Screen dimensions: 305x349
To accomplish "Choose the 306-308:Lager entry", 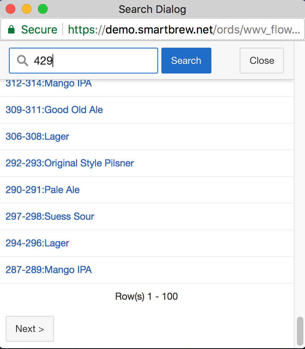I will (x=37, y=137).
